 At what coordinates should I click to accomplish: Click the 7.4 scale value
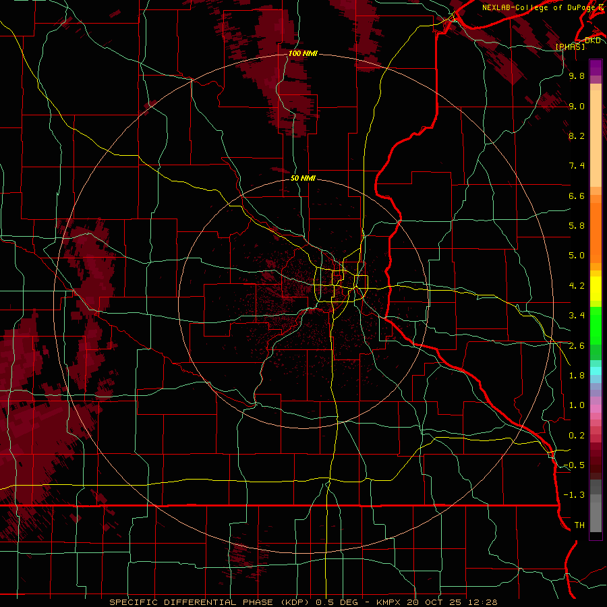[x=577, y=166]
